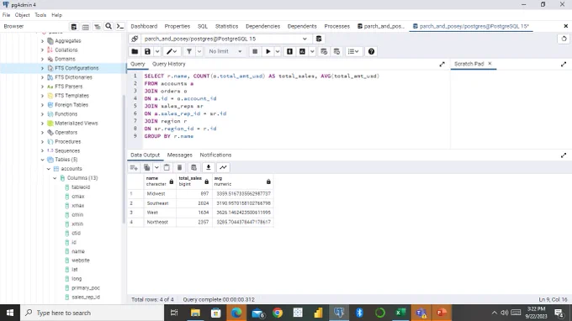Screen dimensions: 572x321
Task: Open the No limit rows dropdown
Action: pos(225,51)
